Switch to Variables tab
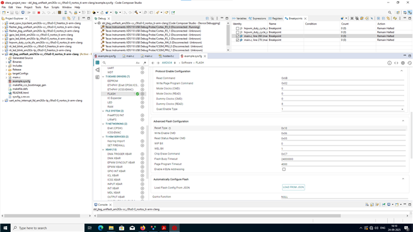 click(x=239, y=19)
